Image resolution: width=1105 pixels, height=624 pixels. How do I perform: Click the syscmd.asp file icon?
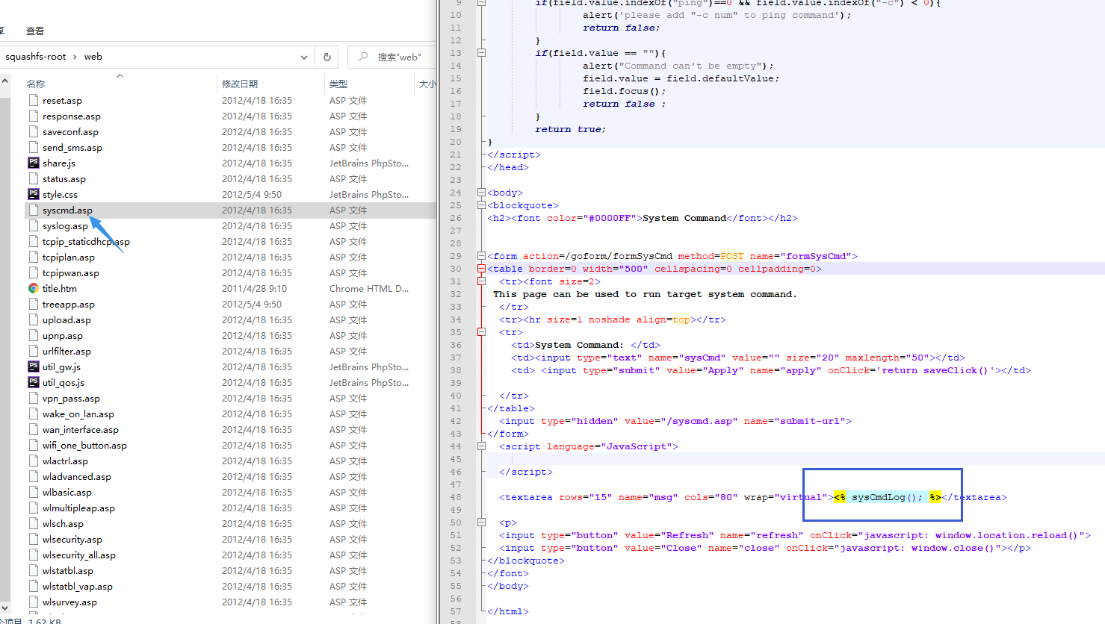tap(34, 210)
